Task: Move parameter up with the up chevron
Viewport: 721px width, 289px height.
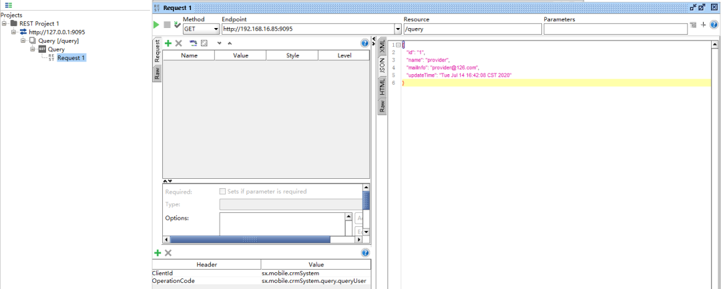Action: coord(230,43)
